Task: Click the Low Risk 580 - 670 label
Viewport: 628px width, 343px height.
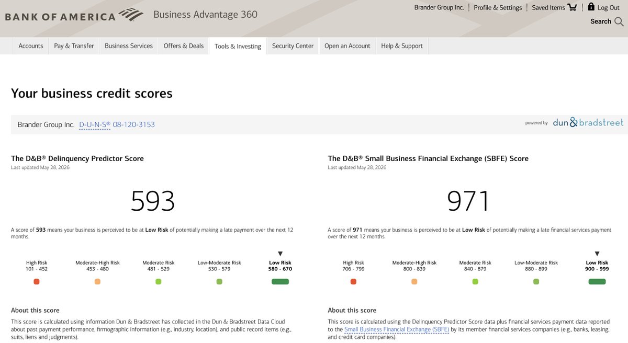Action: 280,266
